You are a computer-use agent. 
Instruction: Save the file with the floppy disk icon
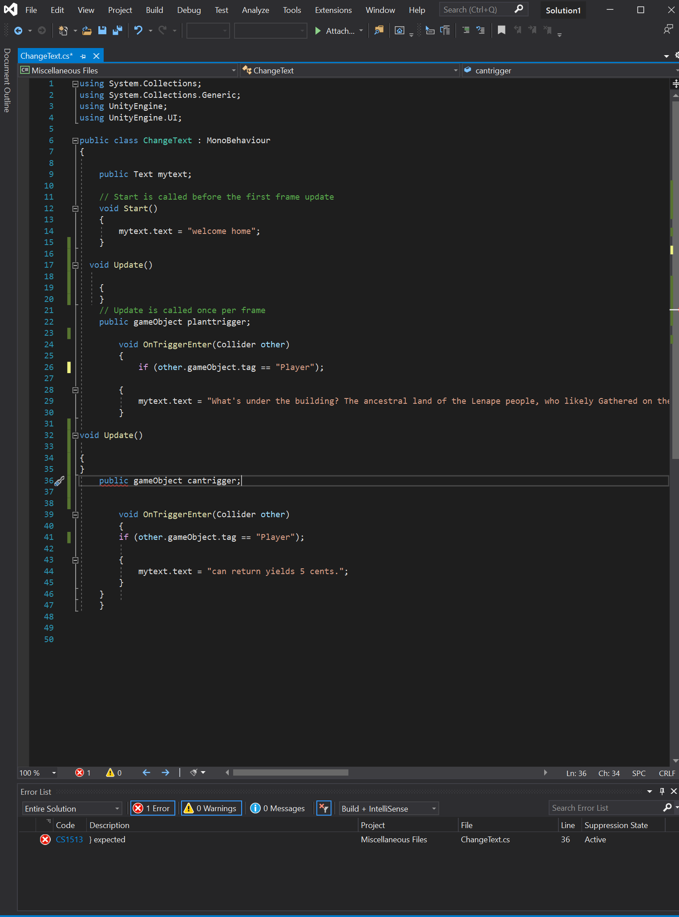pos(102,30)
